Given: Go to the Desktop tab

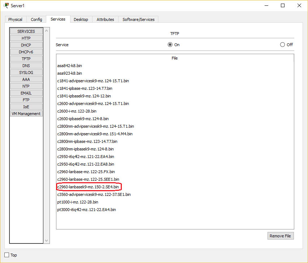Looking at the screenshot, I should click(81, 19).
